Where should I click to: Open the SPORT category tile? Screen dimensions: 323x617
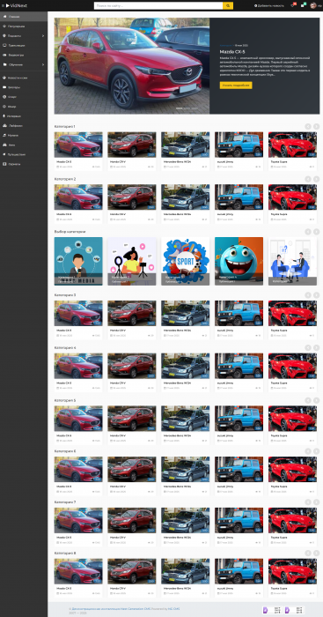click(x=186, y=261)
